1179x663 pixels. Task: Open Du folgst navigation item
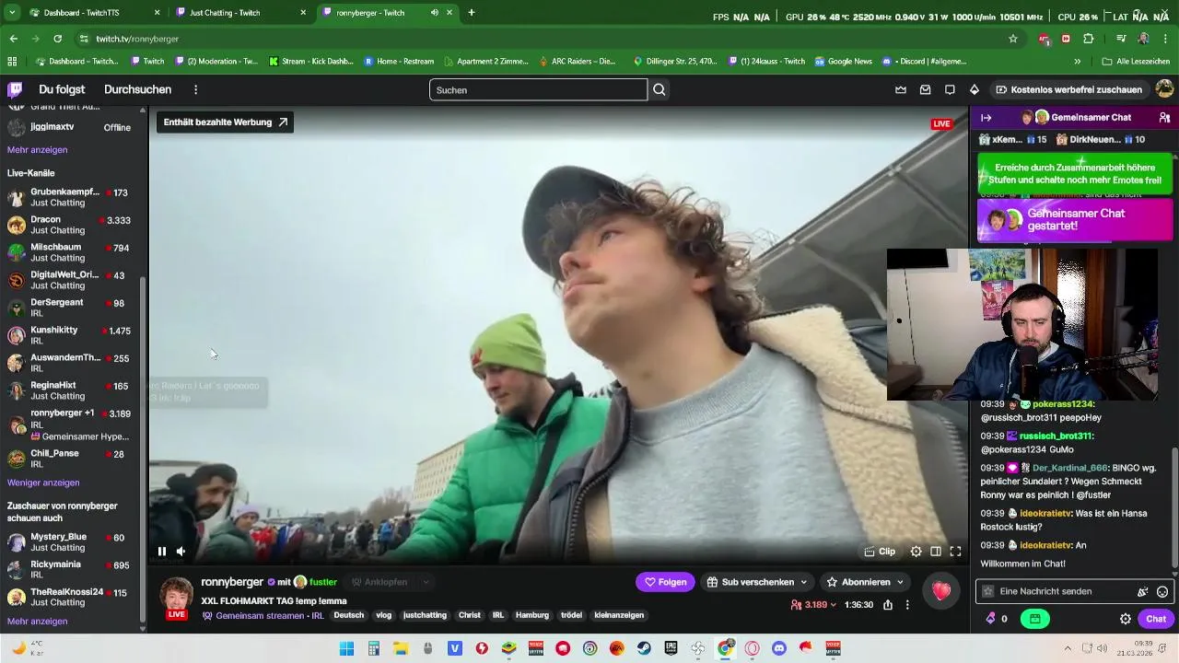[x=62, y=89]
